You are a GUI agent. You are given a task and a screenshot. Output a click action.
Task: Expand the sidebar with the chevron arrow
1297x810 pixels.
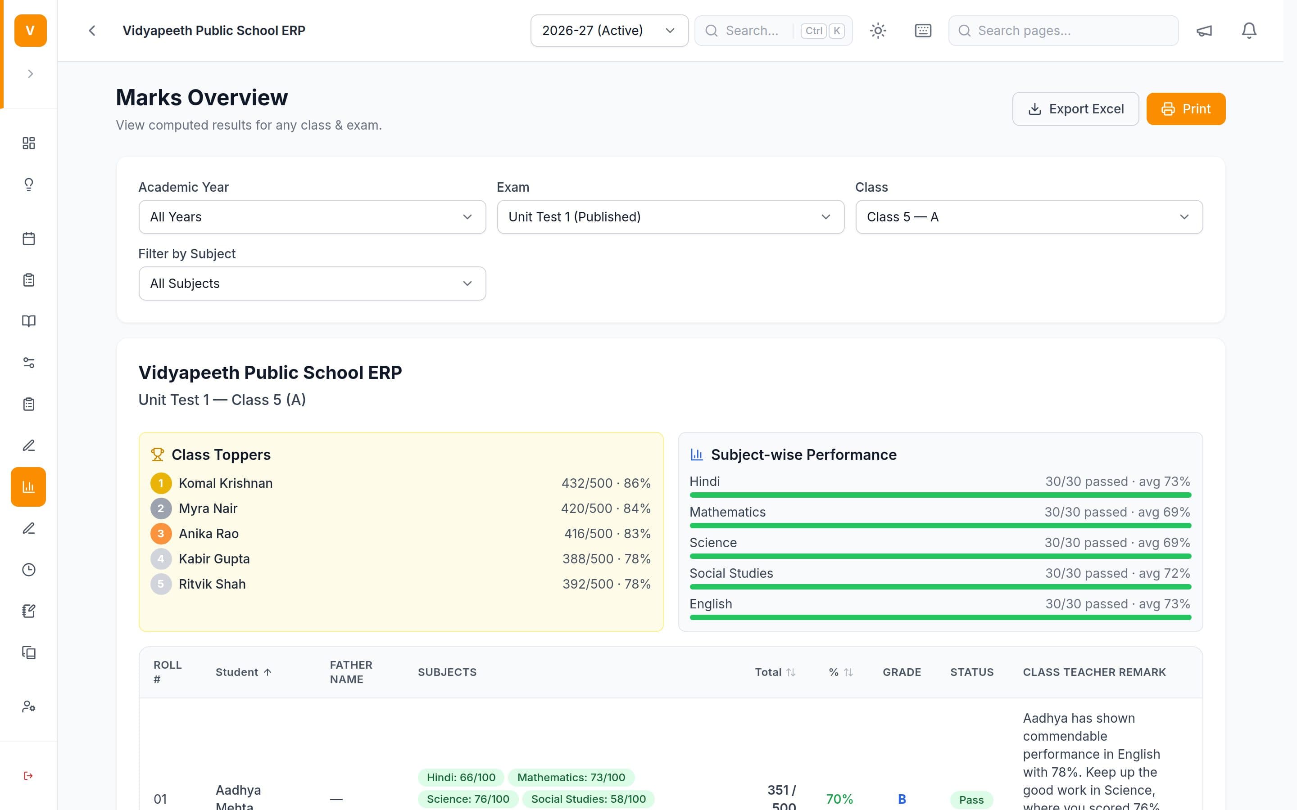30,74
